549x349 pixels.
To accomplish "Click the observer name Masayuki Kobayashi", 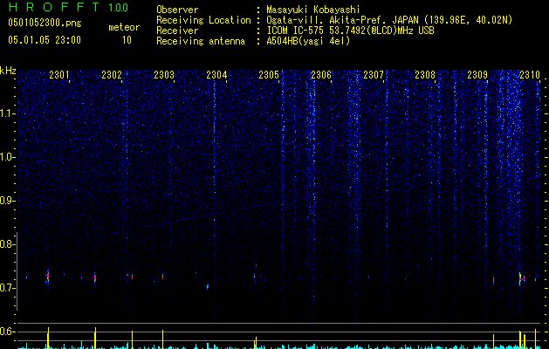I will [x=313, y=10].
